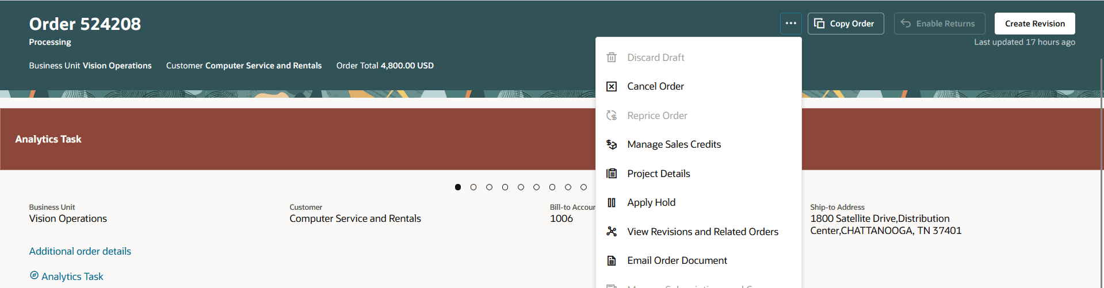The height and width of the screenshot is (288, 1104).
Task: Open the three-dot more actions menu
Action: pos(791,24)
